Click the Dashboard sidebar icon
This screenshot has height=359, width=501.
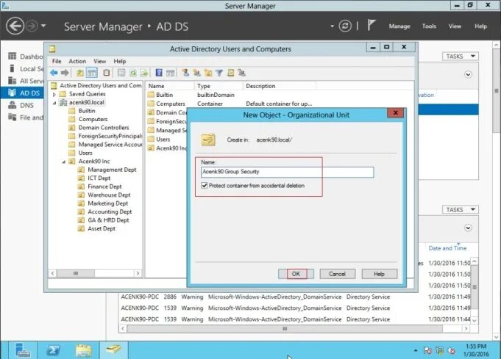(13, 56)
